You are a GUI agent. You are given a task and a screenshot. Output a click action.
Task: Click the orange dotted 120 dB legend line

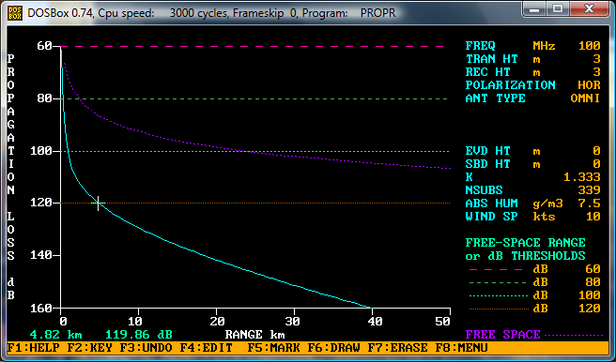(499, 309)
